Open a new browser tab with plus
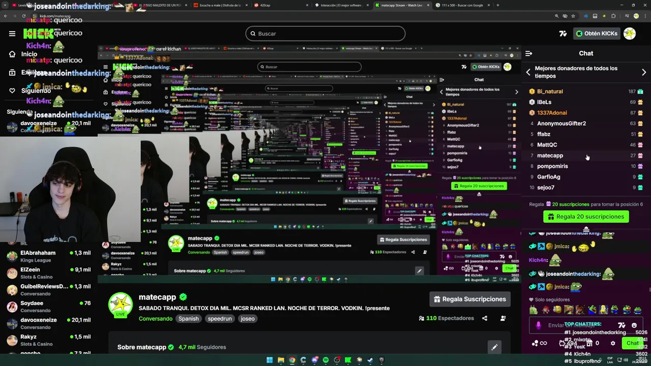This screenshot has height=366, width=651. point(498,5)
